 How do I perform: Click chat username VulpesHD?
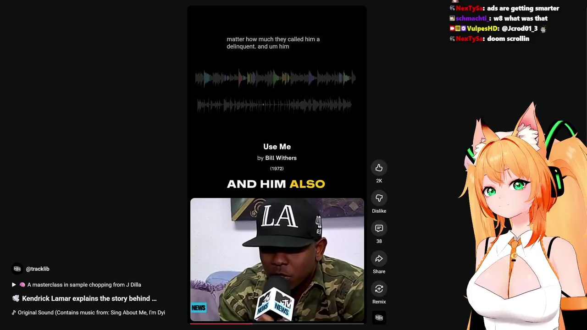coord(482,28)
